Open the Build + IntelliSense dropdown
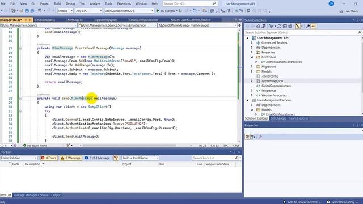 [140, 158]
